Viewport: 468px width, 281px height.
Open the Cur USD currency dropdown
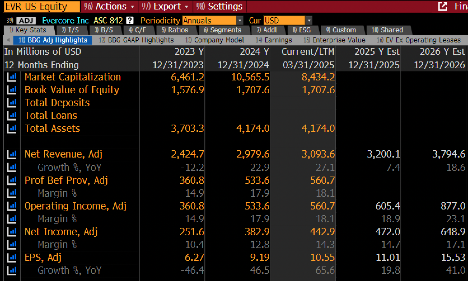[287, 21]
